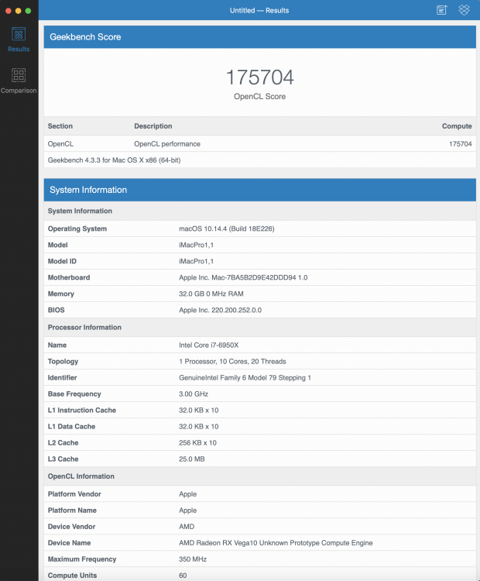Select the L1 Instruction Cache value 32.0 KB x 10
This screenshot has width=480, height=581.
pos(198,410)
